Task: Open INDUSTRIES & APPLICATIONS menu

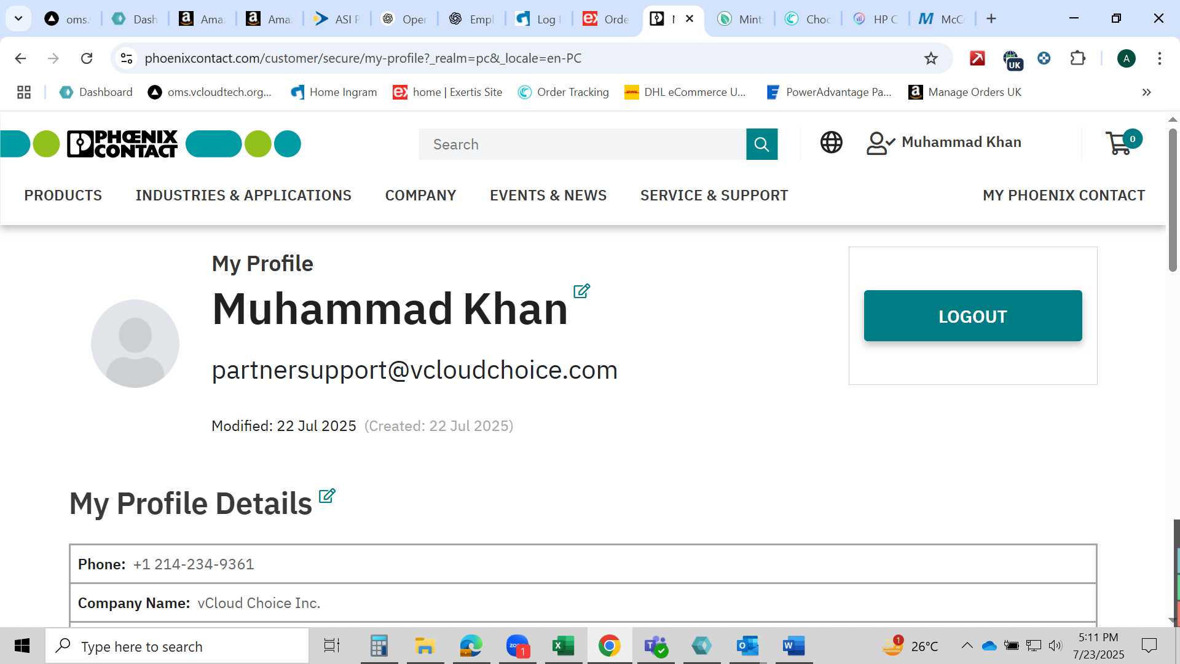Action: pos(243,196)
